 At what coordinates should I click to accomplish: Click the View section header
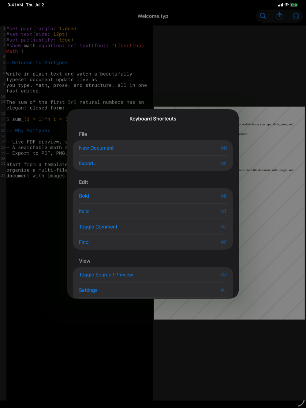pyautogui.click(x=85, y=261)
